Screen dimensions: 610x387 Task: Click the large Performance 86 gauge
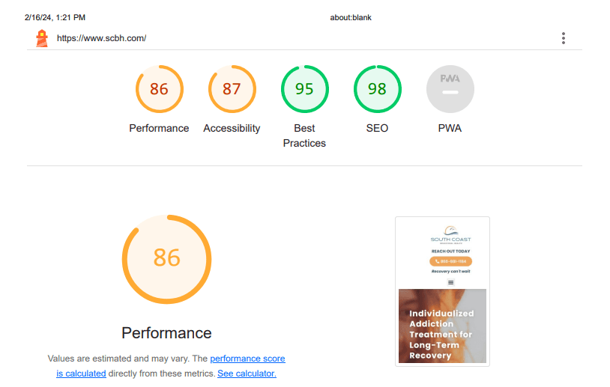(x=166, y=259)
